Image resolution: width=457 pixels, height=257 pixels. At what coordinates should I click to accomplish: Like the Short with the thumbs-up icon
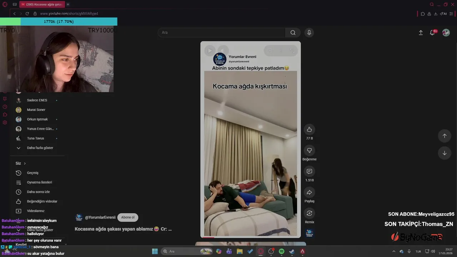(309, 130)
